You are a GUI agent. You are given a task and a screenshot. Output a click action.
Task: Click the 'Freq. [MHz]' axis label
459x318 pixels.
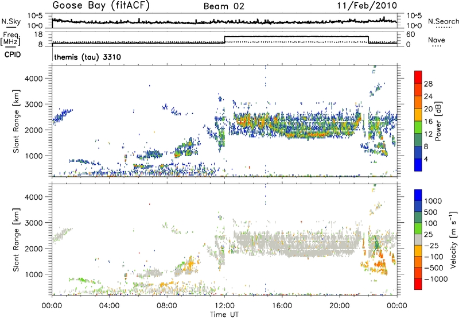pyautogui.click(x=11, y=38)
